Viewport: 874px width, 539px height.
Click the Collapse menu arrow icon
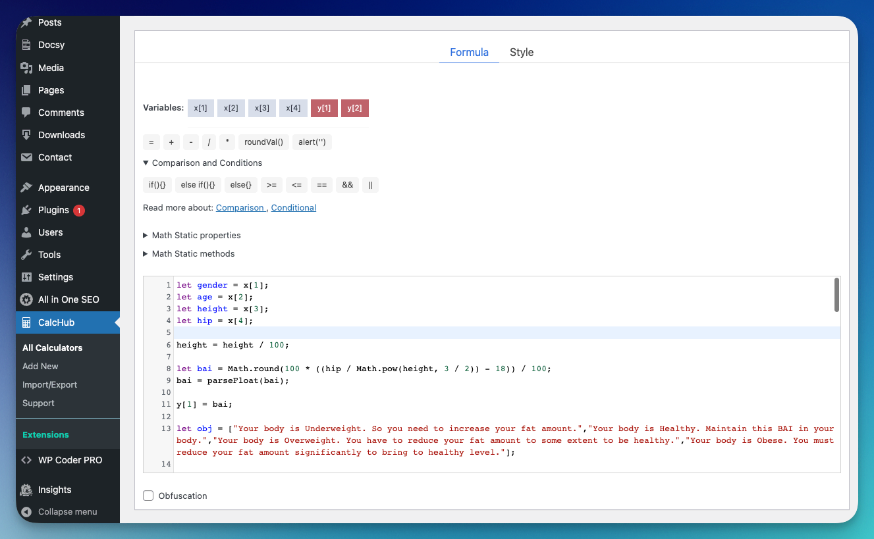tap(26, 512)
